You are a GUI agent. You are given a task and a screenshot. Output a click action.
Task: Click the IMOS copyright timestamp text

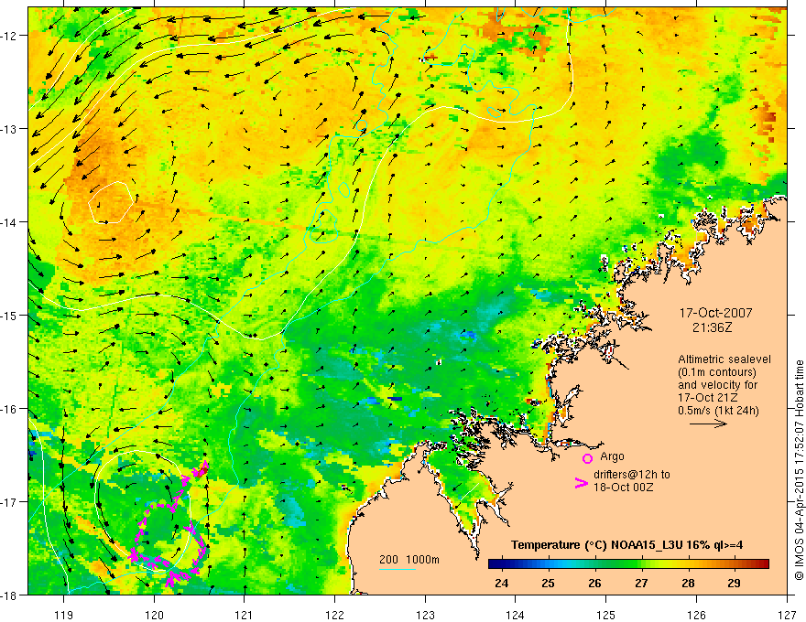[799, 471]
